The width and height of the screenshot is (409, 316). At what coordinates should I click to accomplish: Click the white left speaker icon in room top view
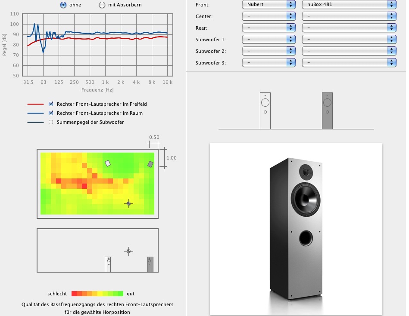(x=108, y=163)
